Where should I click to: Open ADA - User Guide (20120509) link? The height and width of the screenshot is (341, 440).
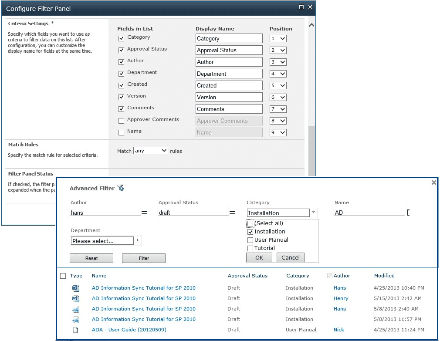tap(129, 330)
